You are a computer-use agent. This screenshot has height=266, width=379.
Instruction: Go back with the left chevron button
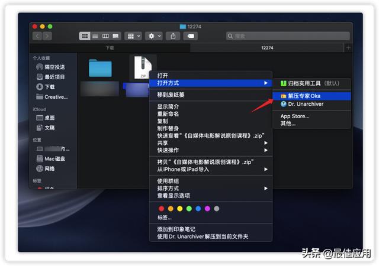click(37, 36)
